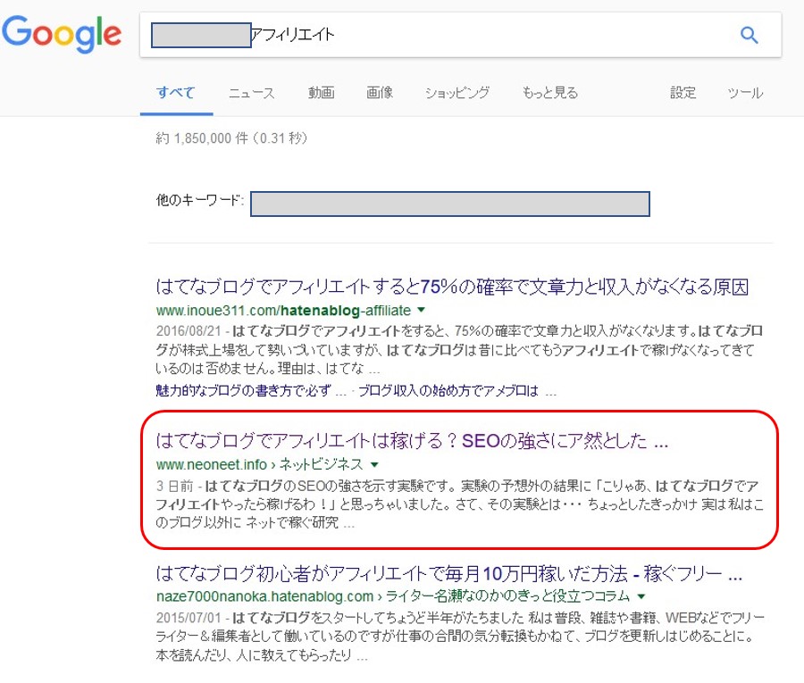Click the 他のキーワード label

pos(199,200)
